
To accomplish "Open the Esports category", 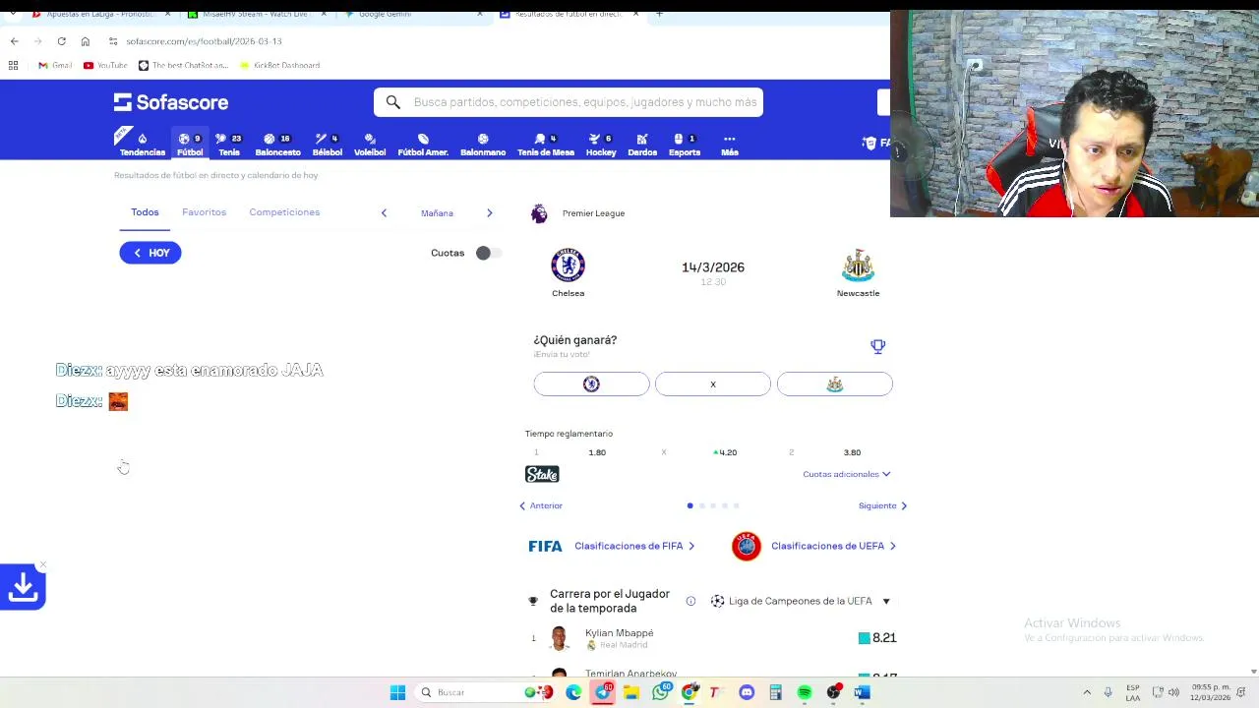I will point(685,145).
